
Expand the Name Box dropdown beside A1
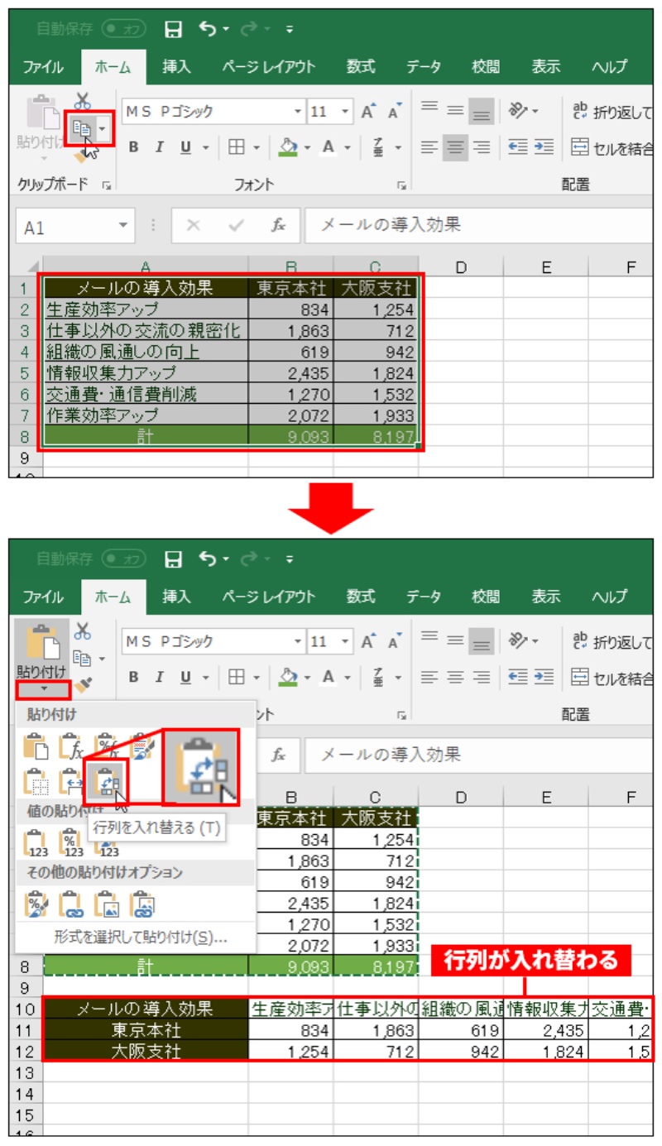click(123, 225)
